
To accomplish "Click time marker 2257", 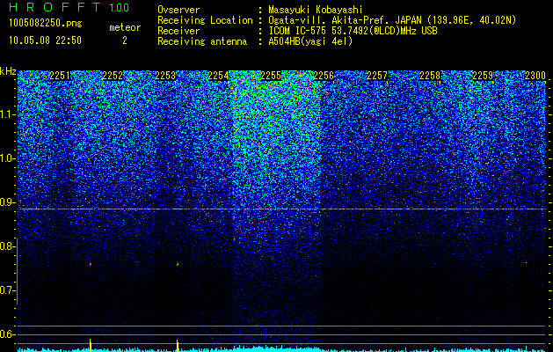I will click(377, 76).
